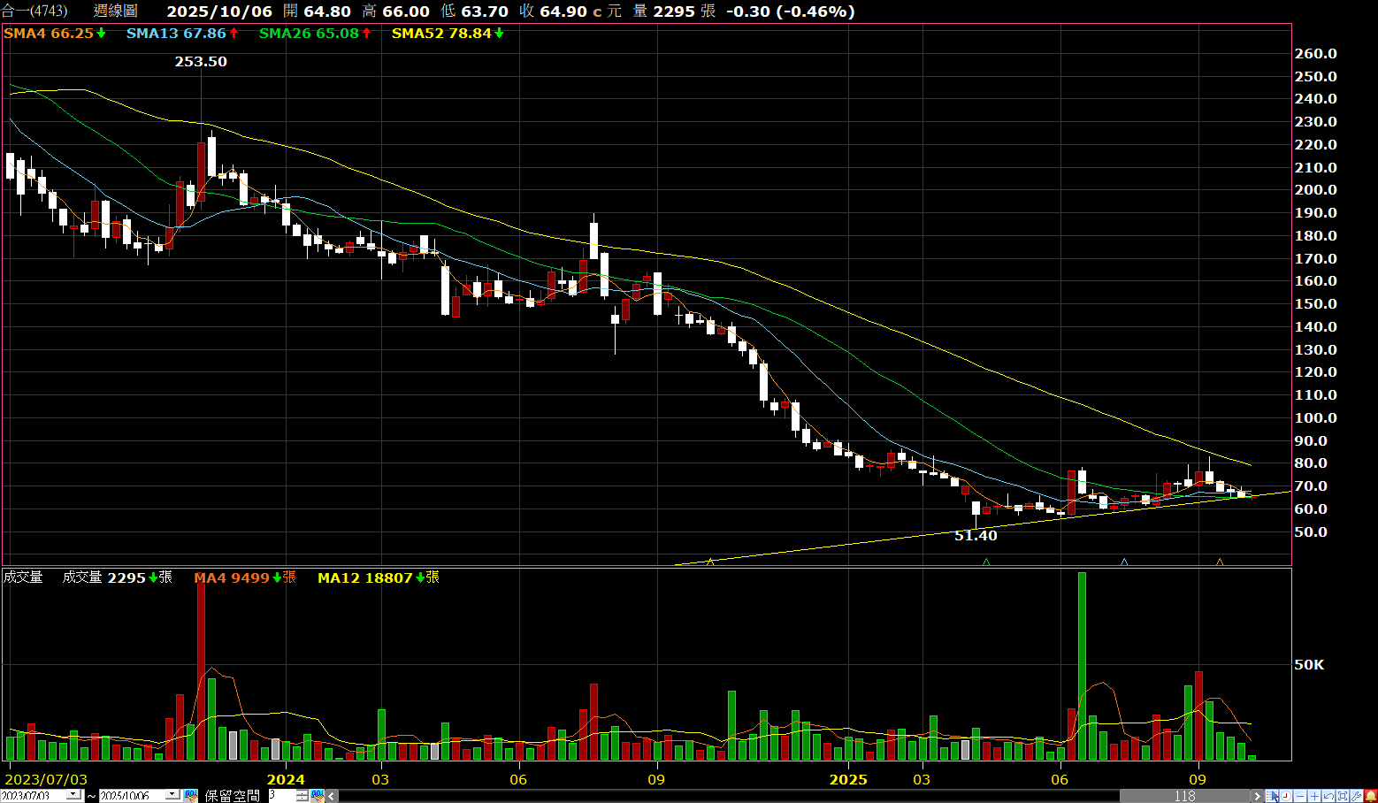1378x803 pixels.
Task: Click the fit-to-screen frame icon
Action: (x=1343, y=796)
